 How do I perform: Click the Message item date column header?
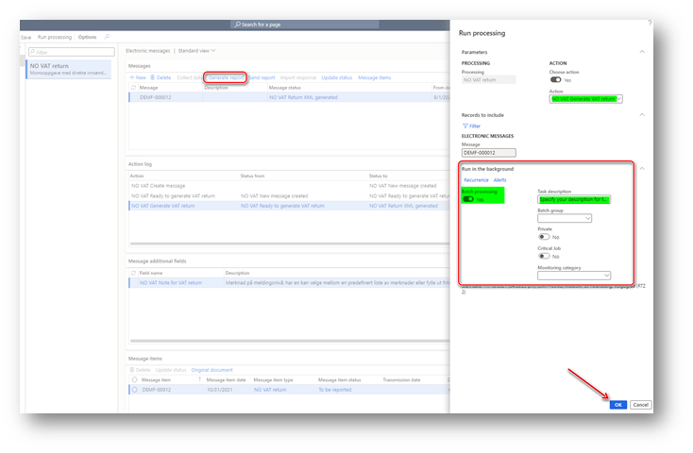pyautogui.click(x=226, y=379)
